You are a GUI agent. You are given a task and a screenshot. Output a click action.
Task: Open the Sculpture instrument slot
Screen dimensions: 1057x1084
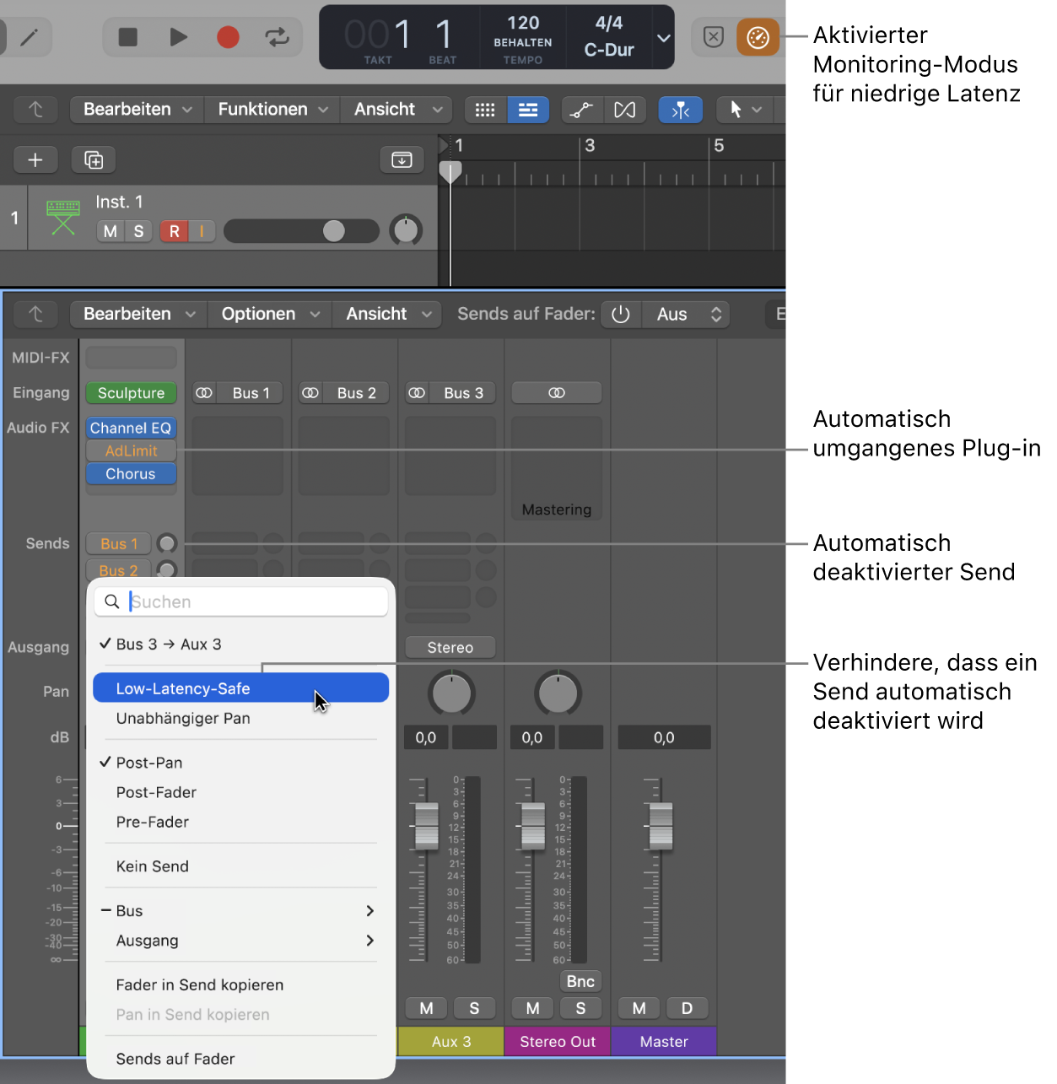click(x=131, y=393)
